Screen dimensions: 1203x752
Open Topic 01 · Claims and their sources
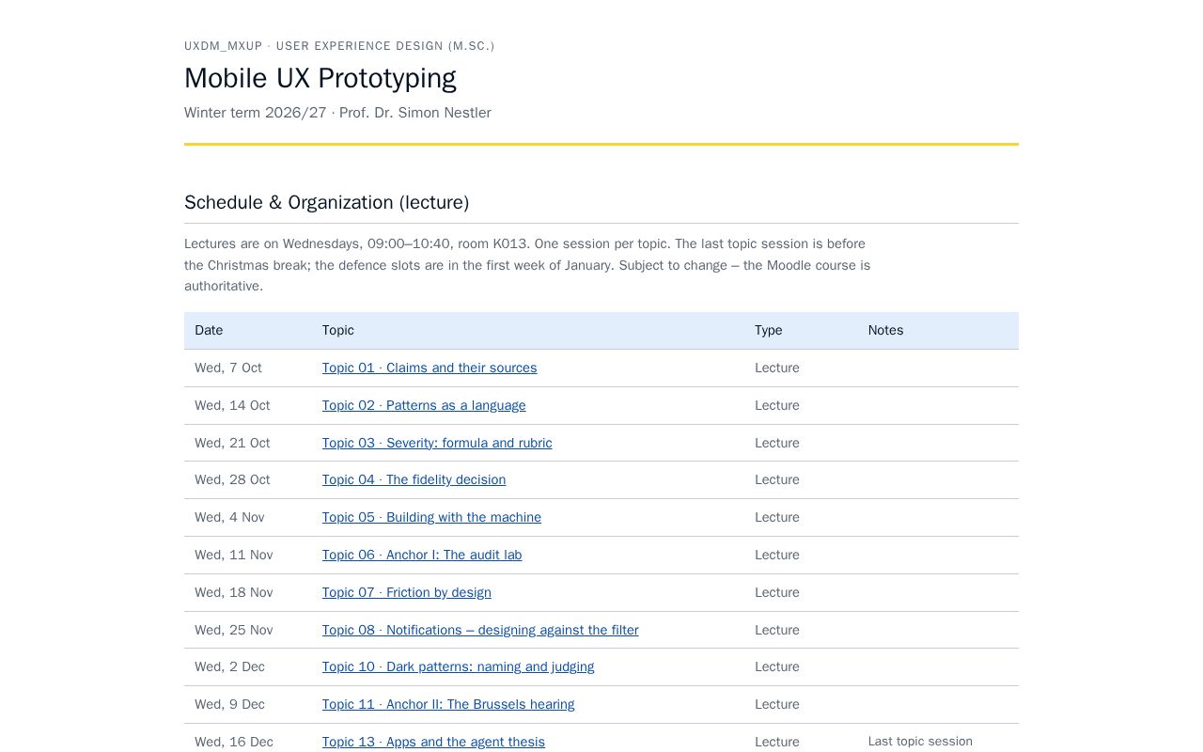(x=430, y=368)
